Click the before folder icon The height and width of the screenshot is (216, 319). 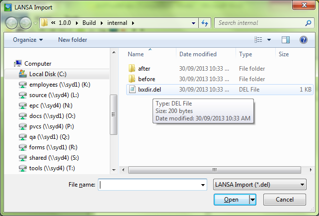132,79
